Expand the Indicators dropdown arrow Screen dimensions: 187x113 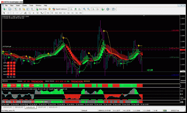point(104,9)
